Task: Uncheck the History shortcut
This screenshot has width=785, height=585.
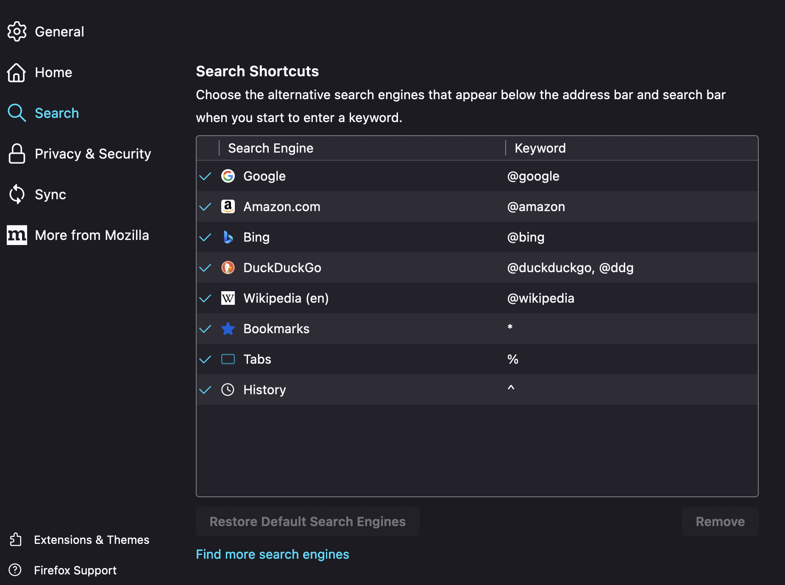Action: point(205,390)
